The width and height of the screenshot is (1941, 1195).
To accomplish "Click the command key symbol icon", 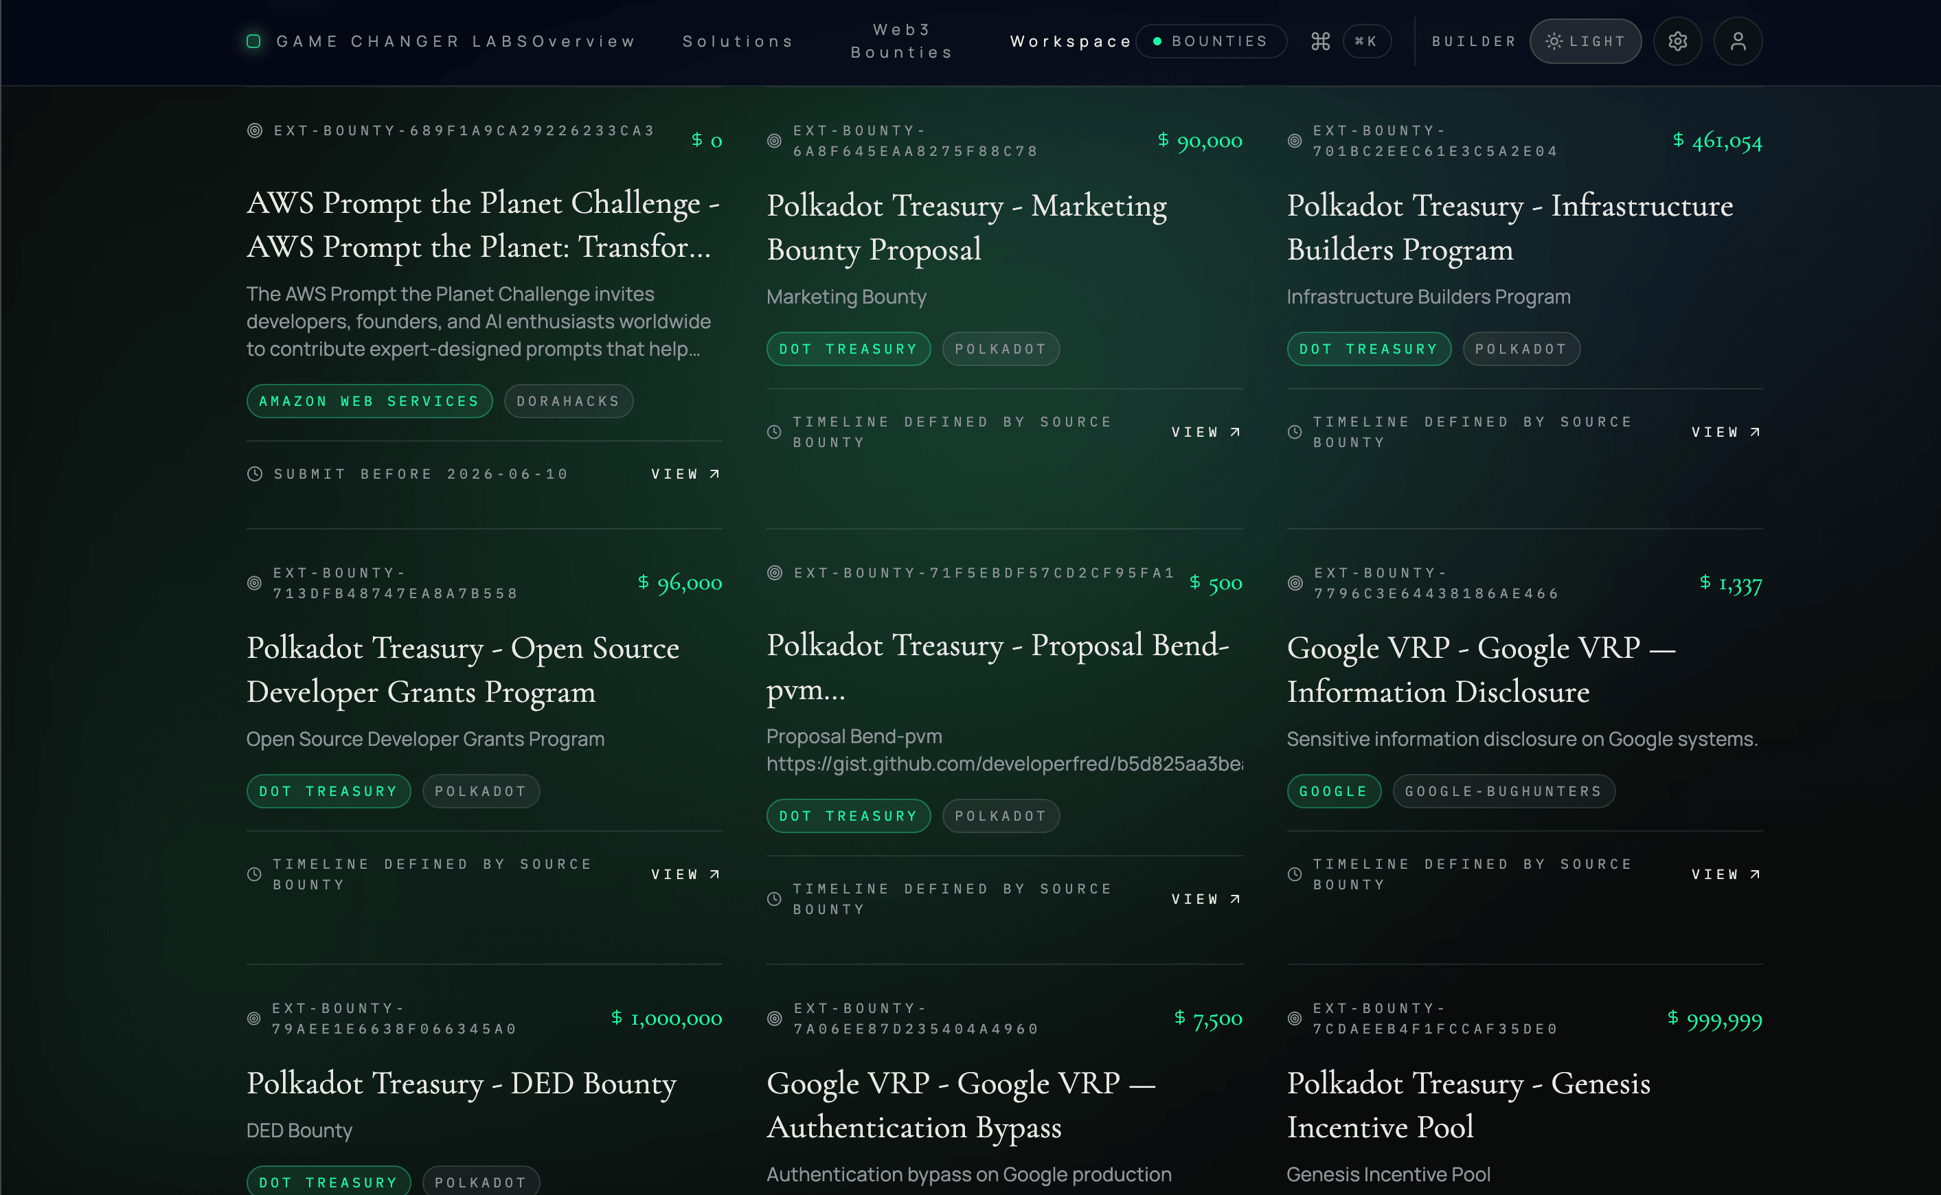I will click(x=1321, y=41).
